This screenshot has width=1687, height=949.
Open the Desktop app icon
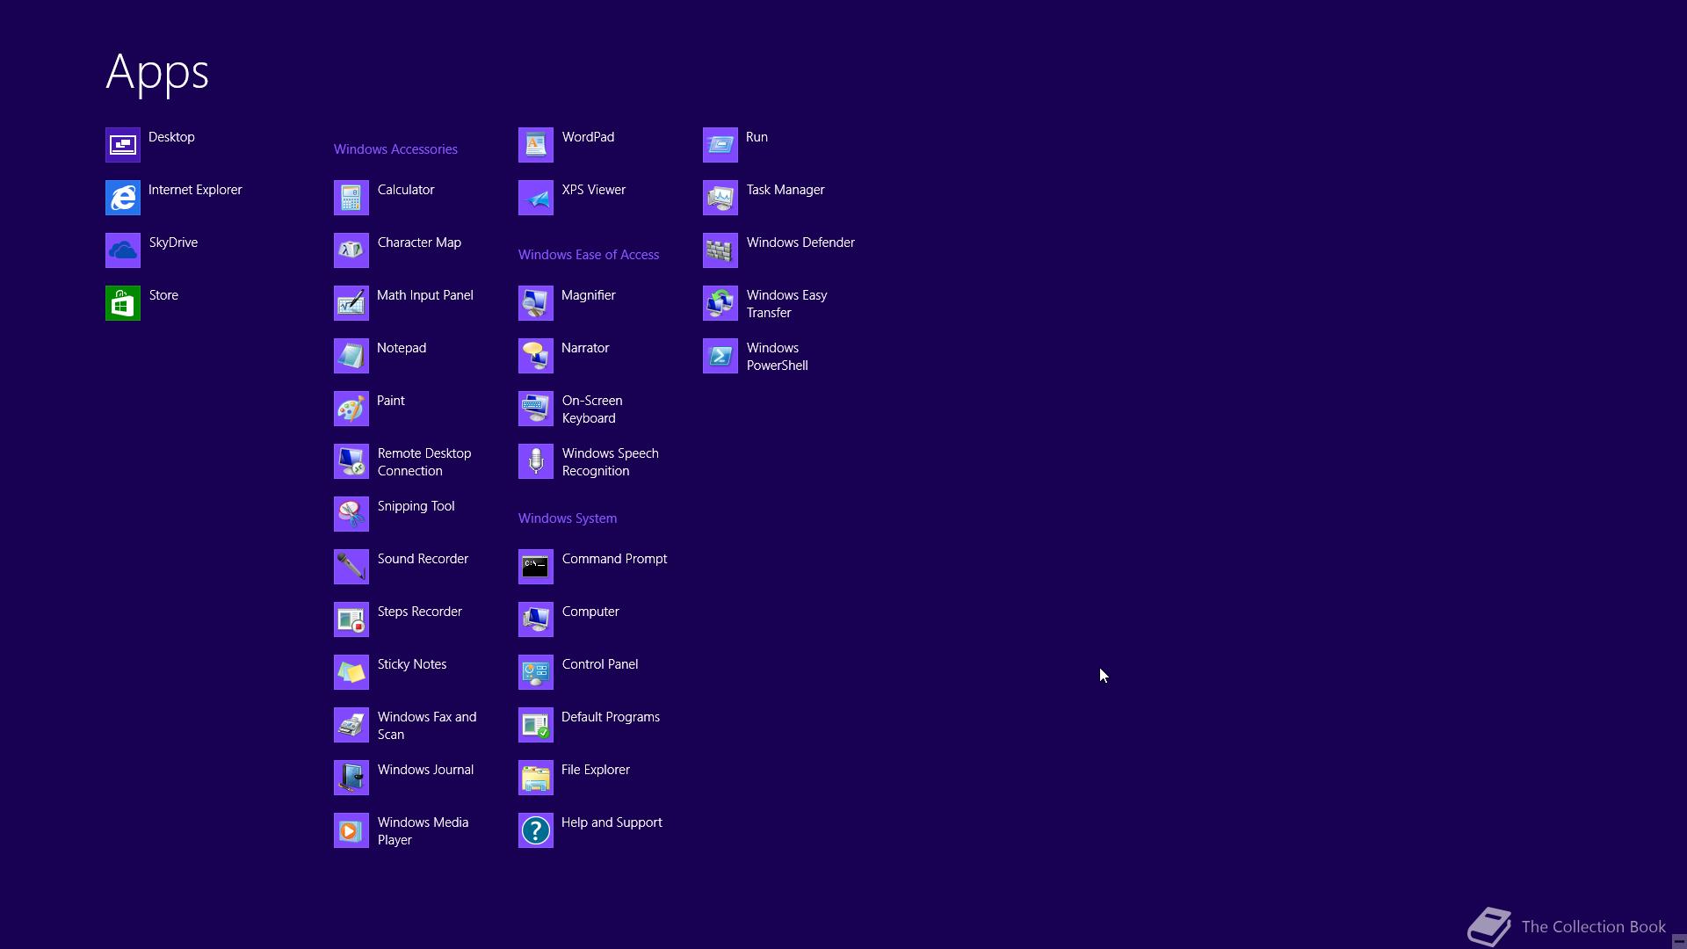coord(123,145)
